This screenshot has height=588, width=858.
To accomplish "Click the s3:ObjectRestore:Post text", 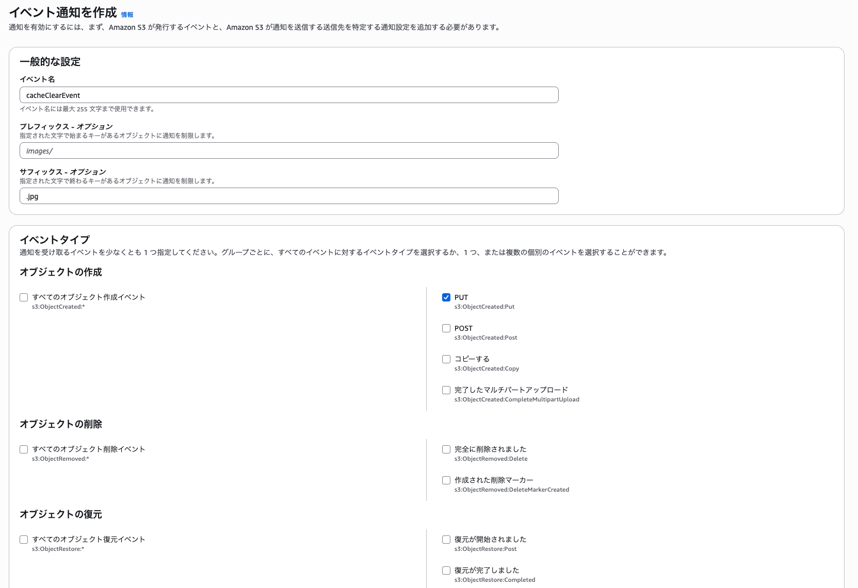I will [x=485, y=549].
